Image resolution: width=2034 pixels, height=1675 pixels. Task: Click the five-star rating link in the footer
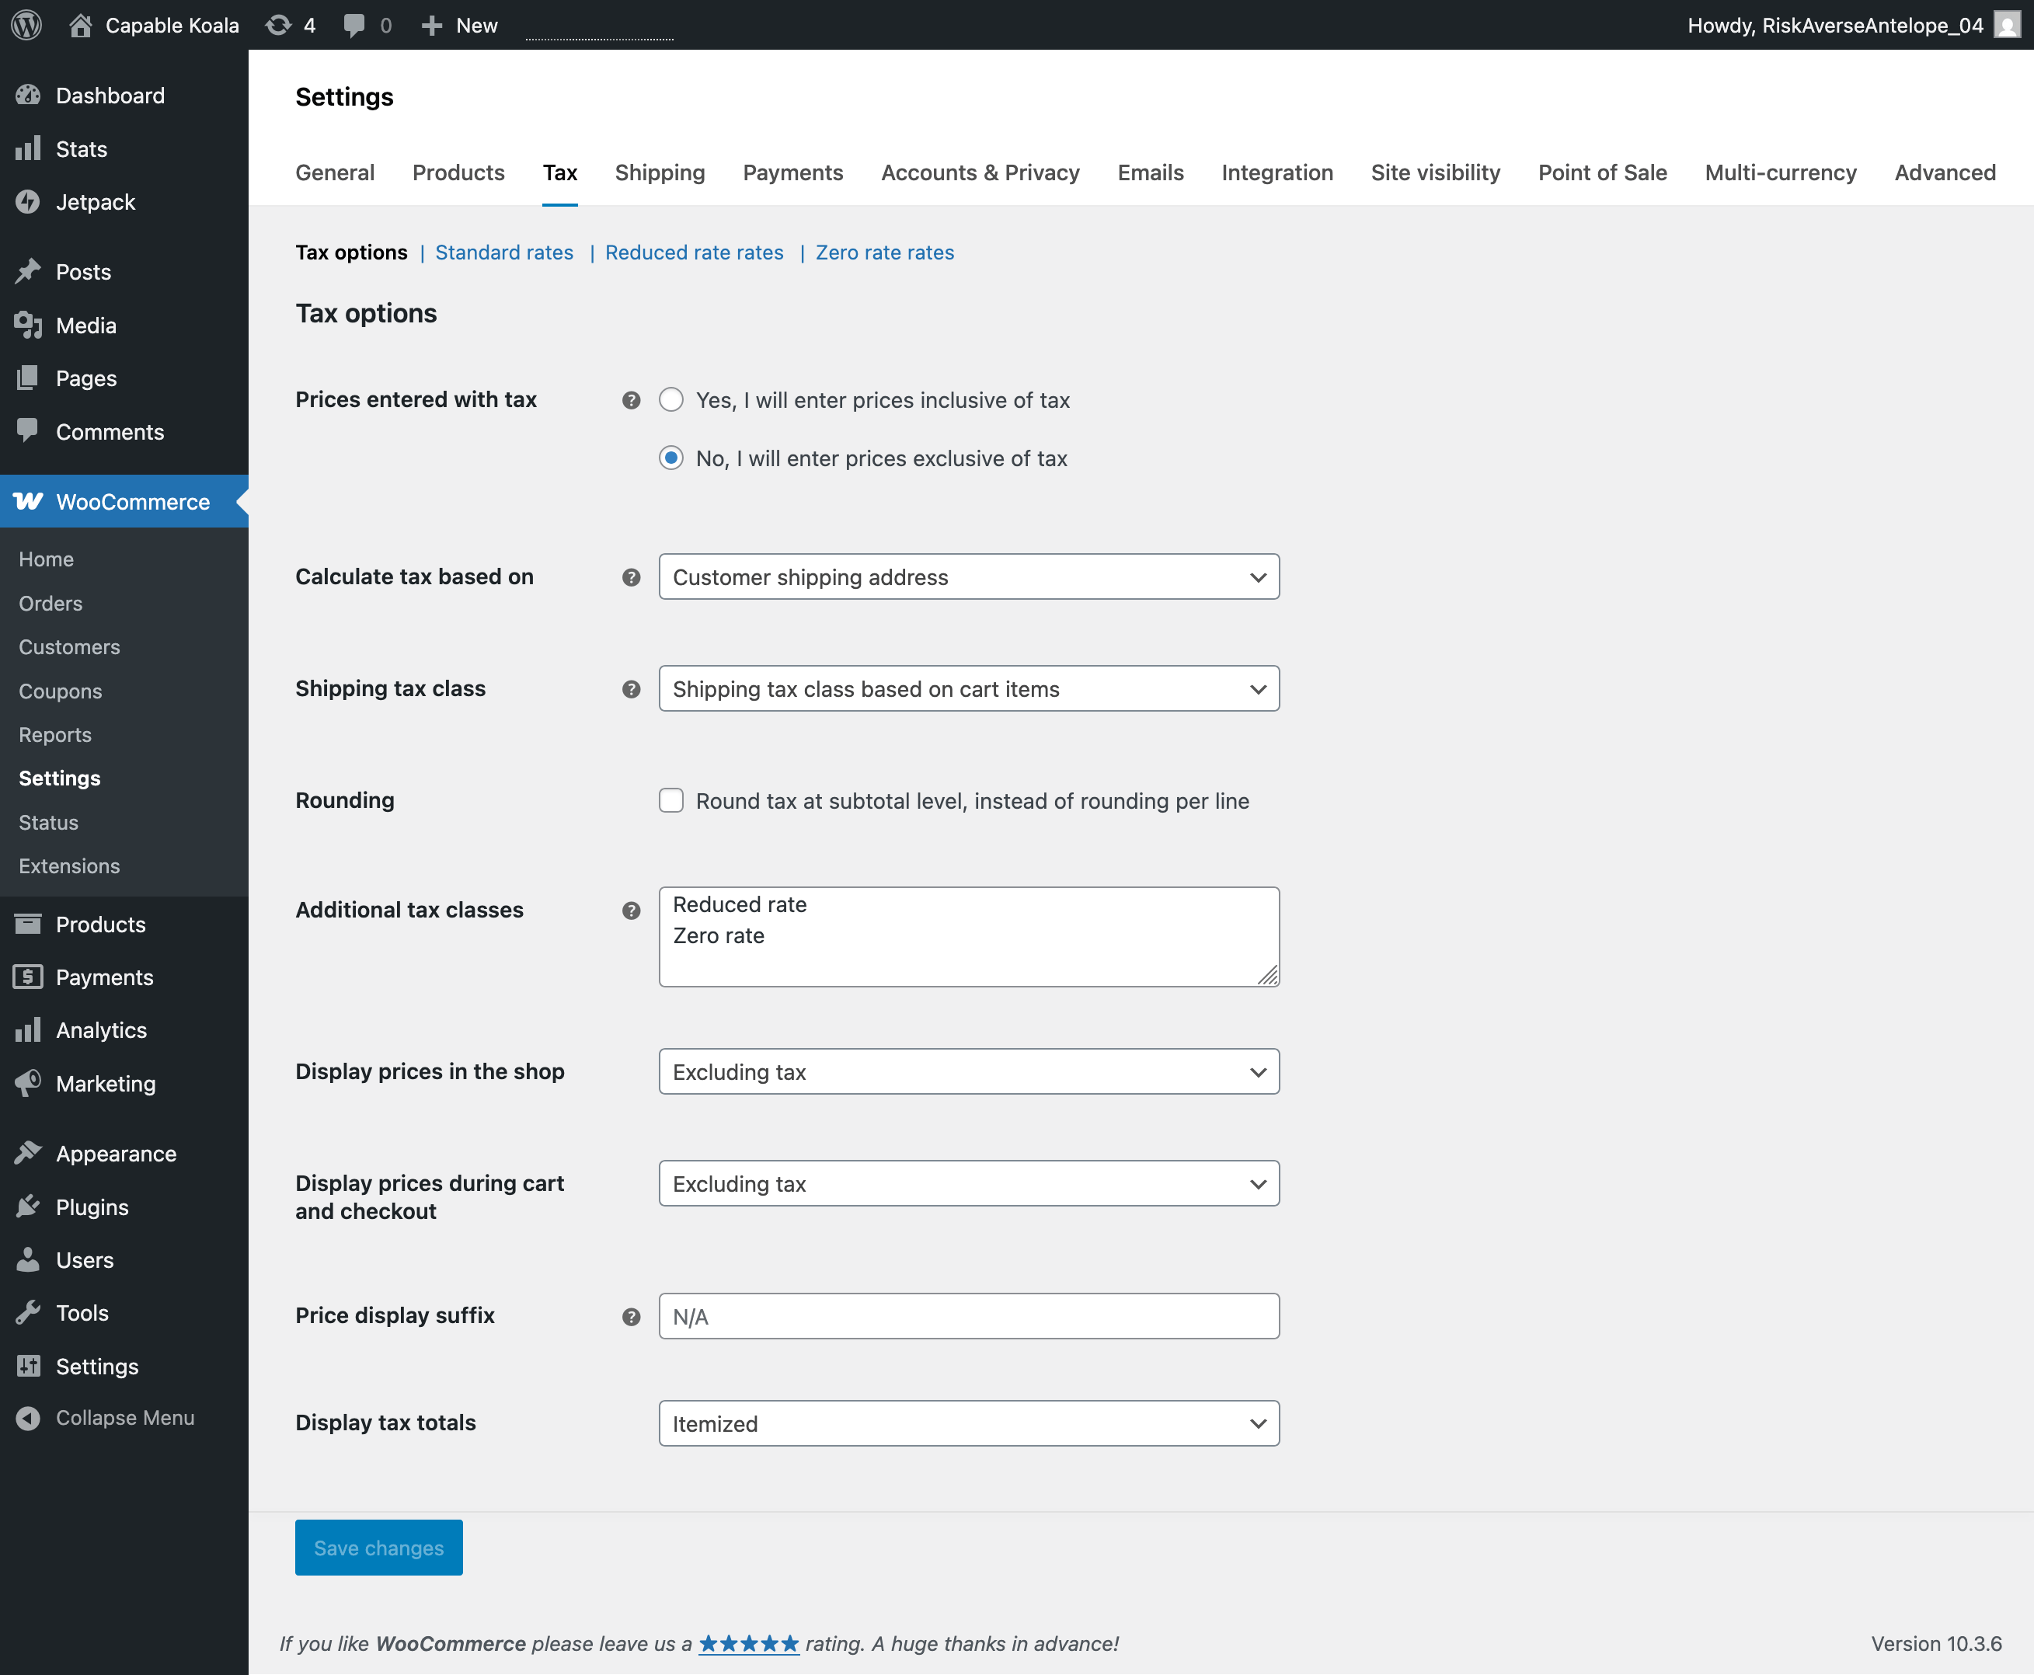click(747, 1643)
